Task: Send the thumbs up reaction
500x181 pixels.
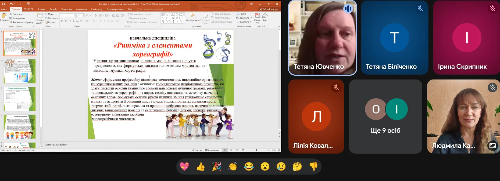Action: 201,167
